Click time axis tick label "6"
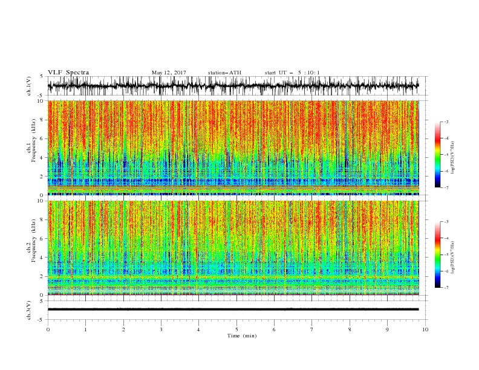Viewport: 479px width, 370px height. tap(274, 329)
